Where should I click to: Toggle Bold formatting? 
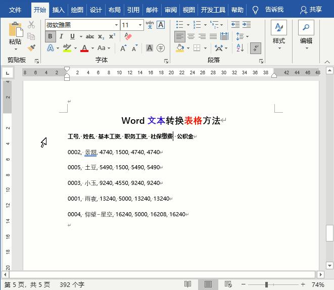pos(50,36)
